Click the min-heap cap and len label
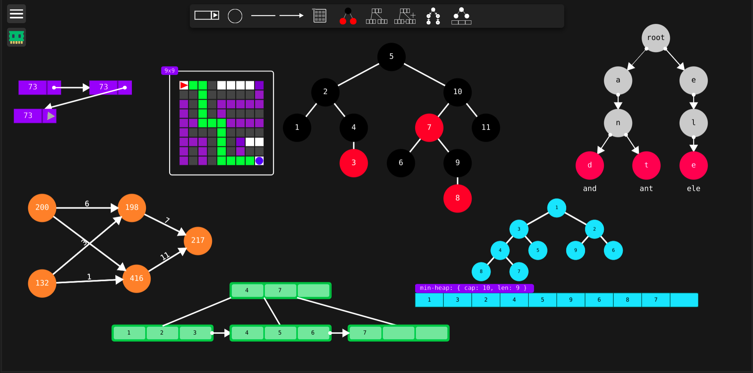This screenshot has width=753, height=373. (x=474, y=288)
